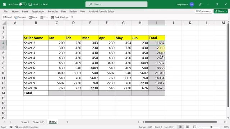This screenshot has width=230, height=129.
Task: Click the Sum: 3737 status entry
Action: (x=169, y=127)
